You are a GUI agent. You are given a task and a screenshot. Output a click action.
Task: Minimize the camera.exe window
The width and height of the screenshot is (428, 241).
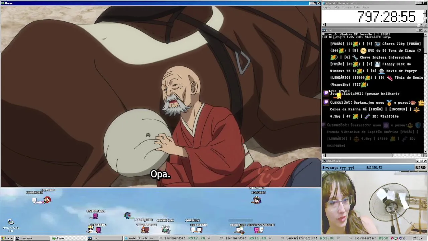[x=417, y=161]
